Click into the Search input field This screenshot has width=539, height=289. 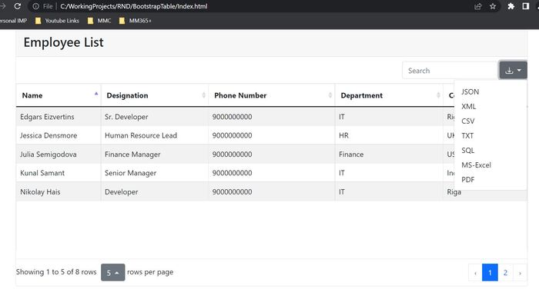[x=450, y=71]
